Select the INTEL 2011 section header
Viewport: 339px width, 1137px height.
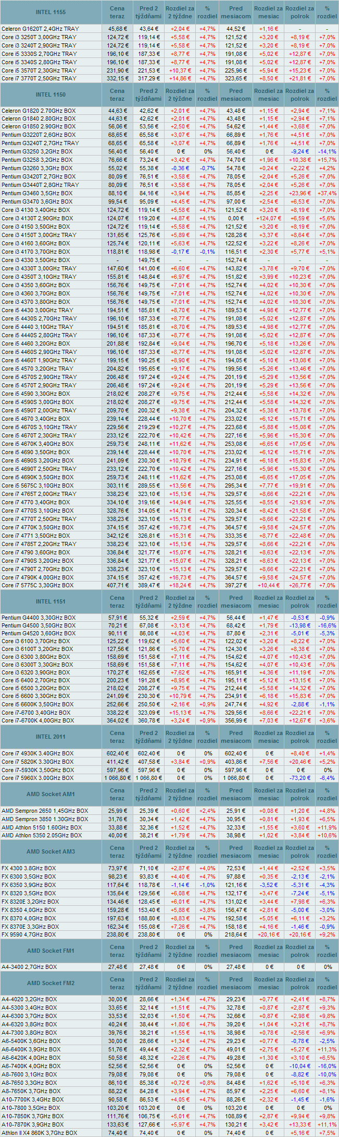51,737
